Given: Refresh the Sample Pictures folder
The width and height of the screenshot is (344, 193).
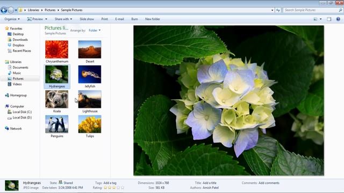Looking at the screenshot, I should click(x=278, y=10).
